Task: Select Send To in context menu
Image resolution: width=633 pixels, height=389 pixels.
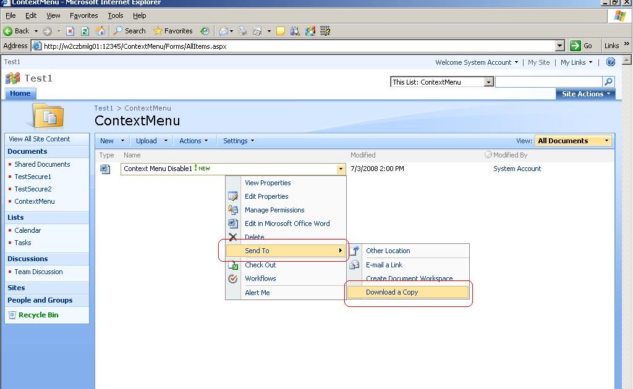Action: tap(286, 251)
